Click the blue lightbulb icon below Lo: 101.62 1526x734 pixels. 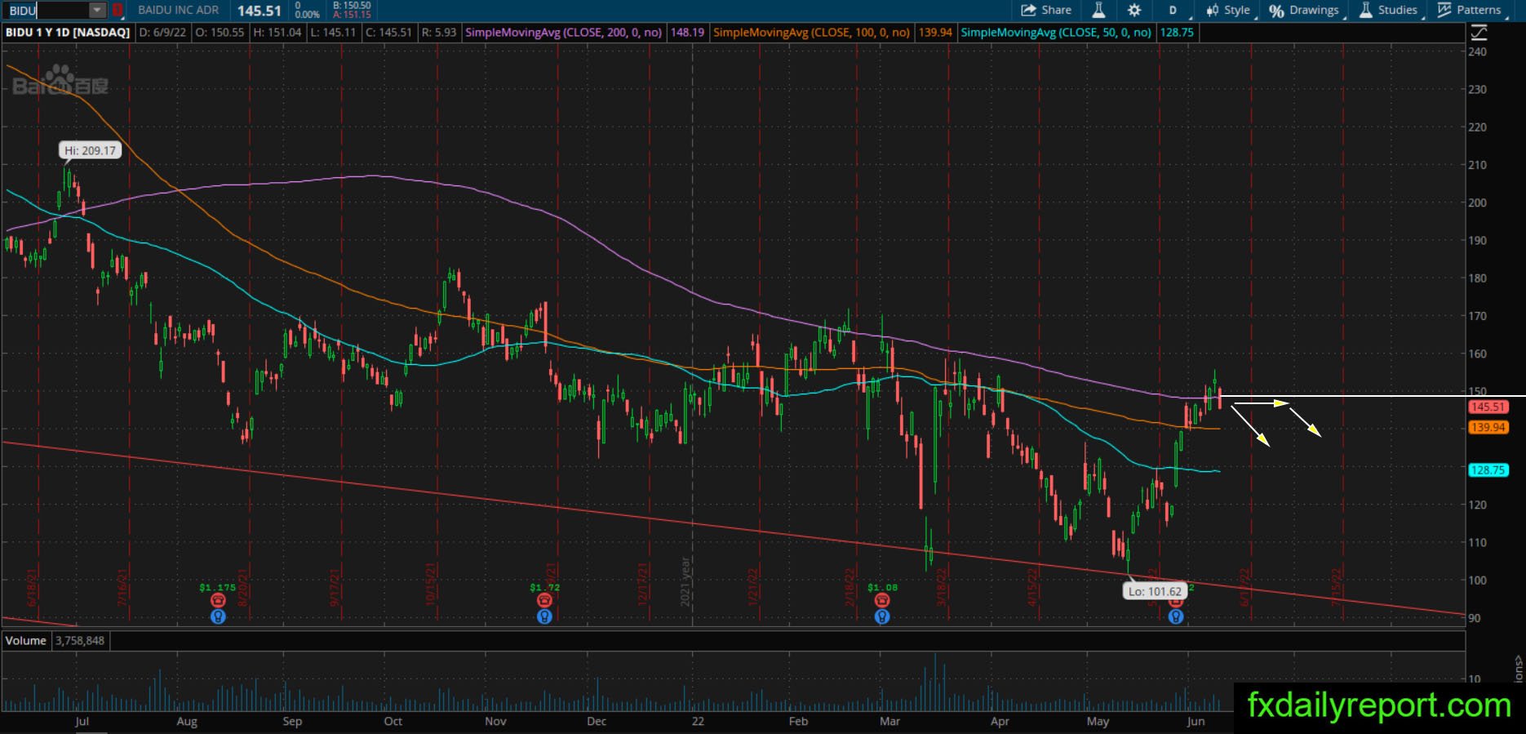click(1176, 616)
